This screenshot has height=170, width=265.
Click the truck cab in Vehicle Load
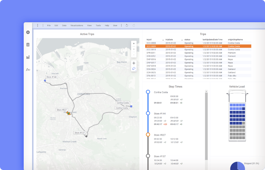click(x=237, y=96)
